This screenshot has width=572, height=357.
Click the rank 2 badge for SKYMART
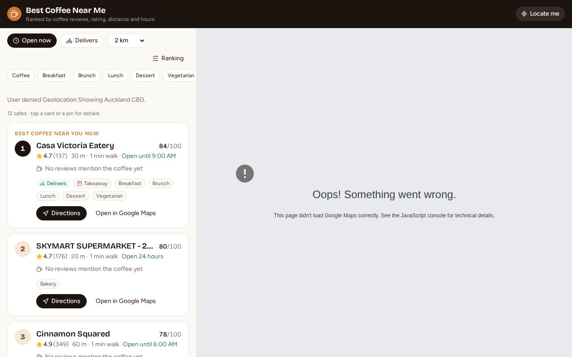pos(23,249)
